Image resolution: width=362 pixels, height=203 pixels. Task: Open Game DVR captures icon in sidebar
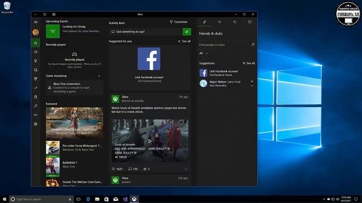click(x=36, y=70)
